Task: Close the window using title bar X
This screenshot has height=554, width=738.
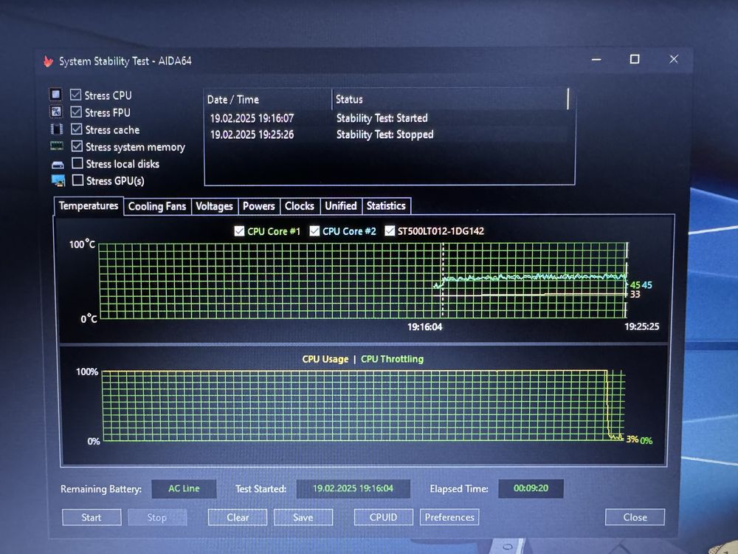Action: point(674,59)
